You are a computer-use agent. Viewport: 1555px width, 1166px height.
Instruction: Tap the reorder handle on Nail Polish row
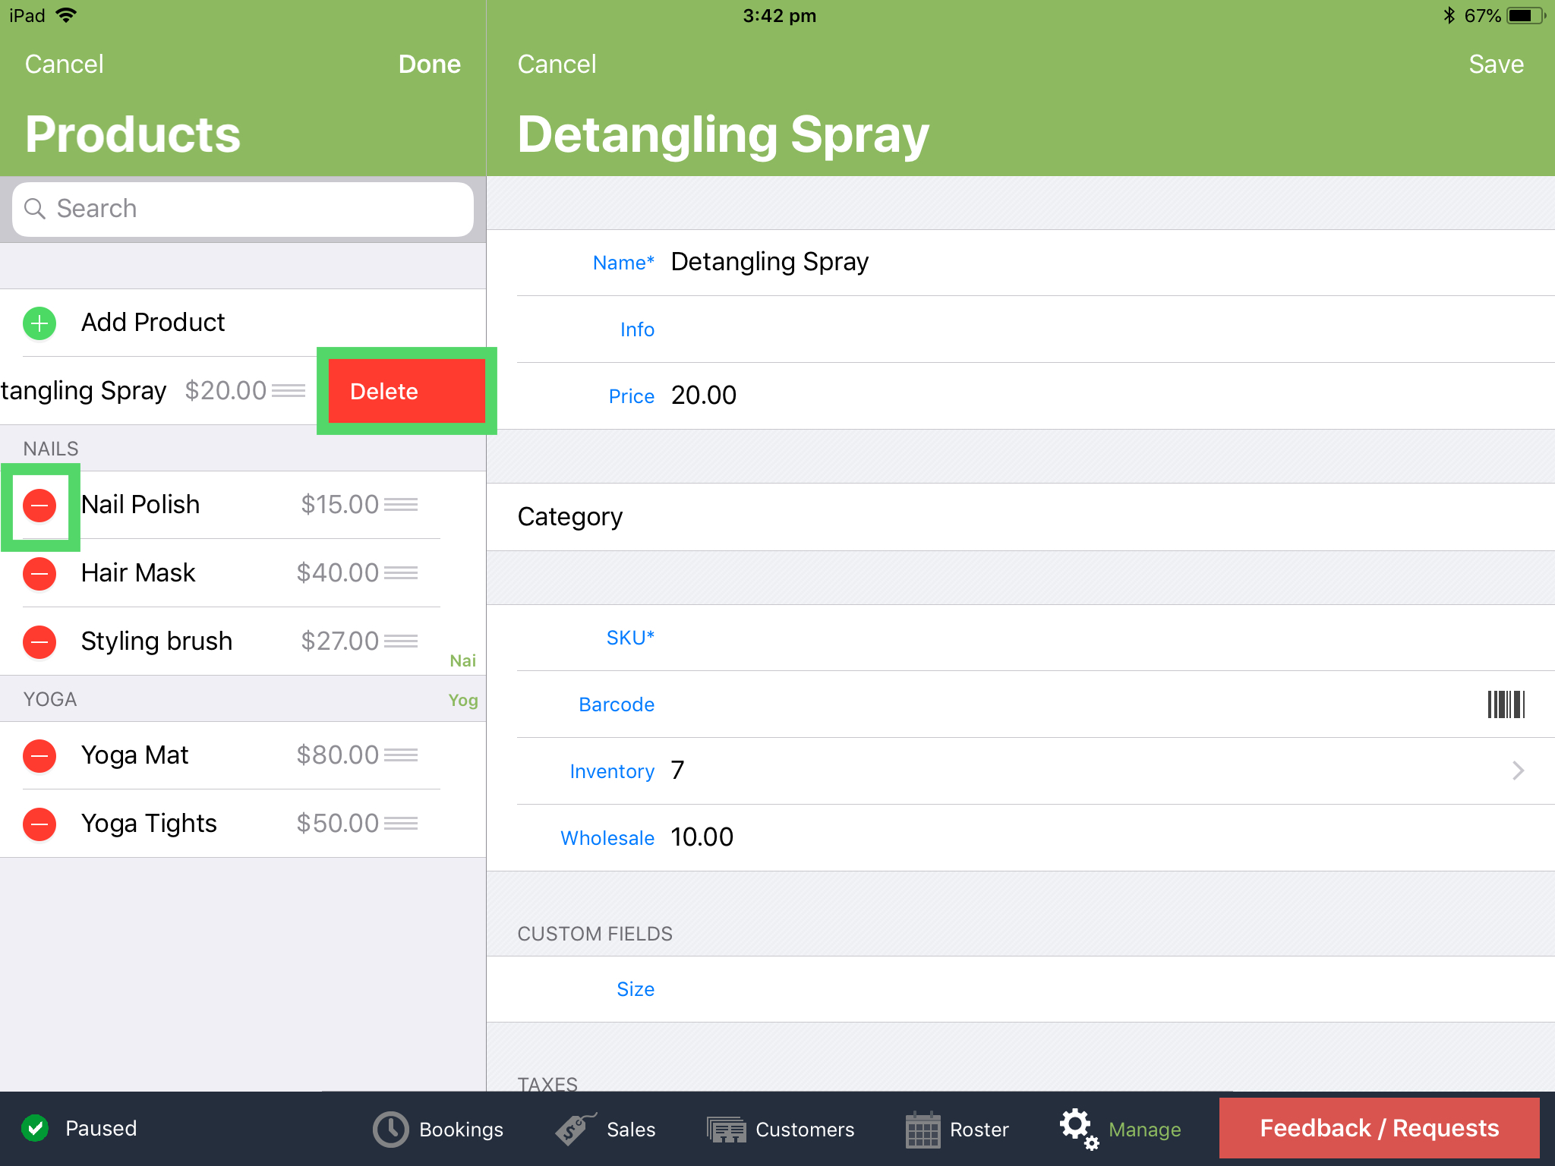pyautogui.click(x=401, y=505)
